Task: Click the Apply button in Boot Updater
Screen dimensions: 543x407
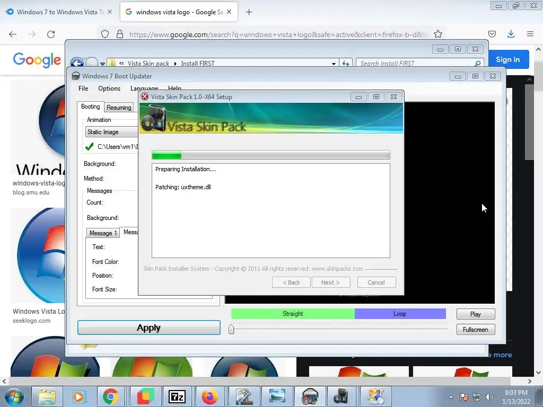Action: pyautogui.click(x=149, y=328)
